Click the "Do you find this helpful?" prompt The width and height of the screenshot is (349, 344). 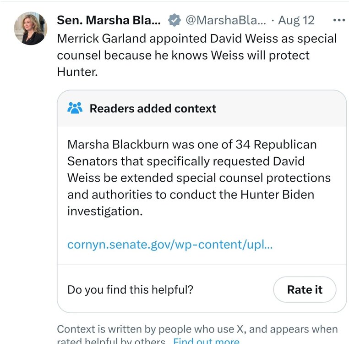pyautogui.click(x=130, y=289)
